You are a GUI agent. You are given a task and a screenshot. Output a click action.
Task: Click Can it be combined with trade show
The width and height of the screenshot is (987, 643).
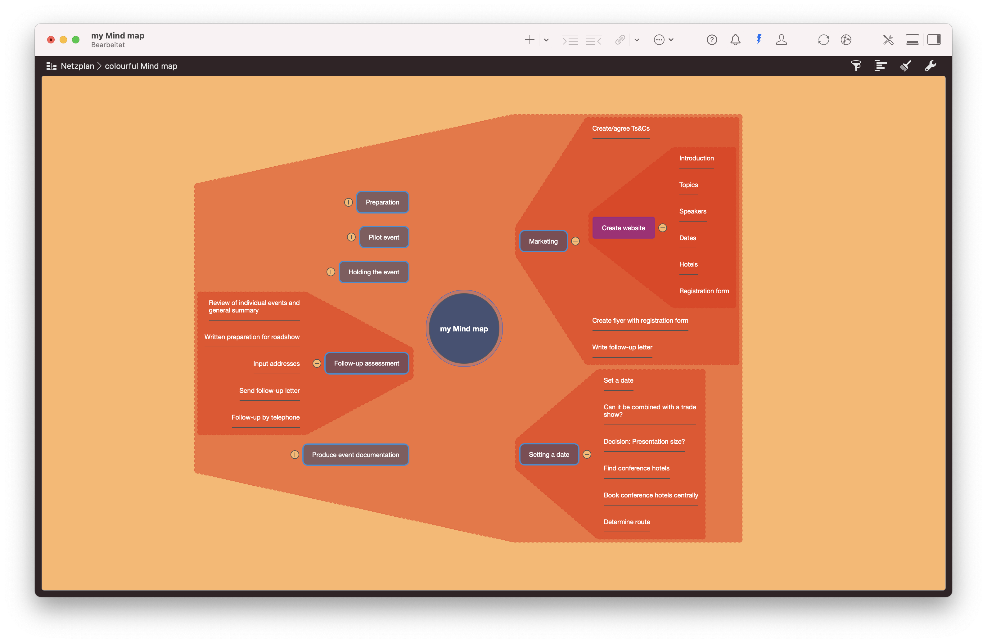pyautogui.click(x=650, y=411)
